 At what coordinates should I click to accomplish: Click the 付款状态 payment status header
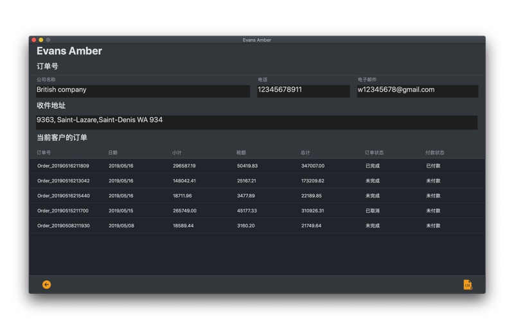pyautogui.click(x=434, y=153)
